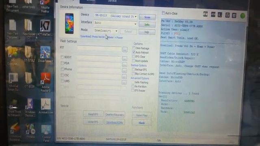Enable the Boot Update option
The height and width of the screenshot is (146, 260).
(133, 61)
